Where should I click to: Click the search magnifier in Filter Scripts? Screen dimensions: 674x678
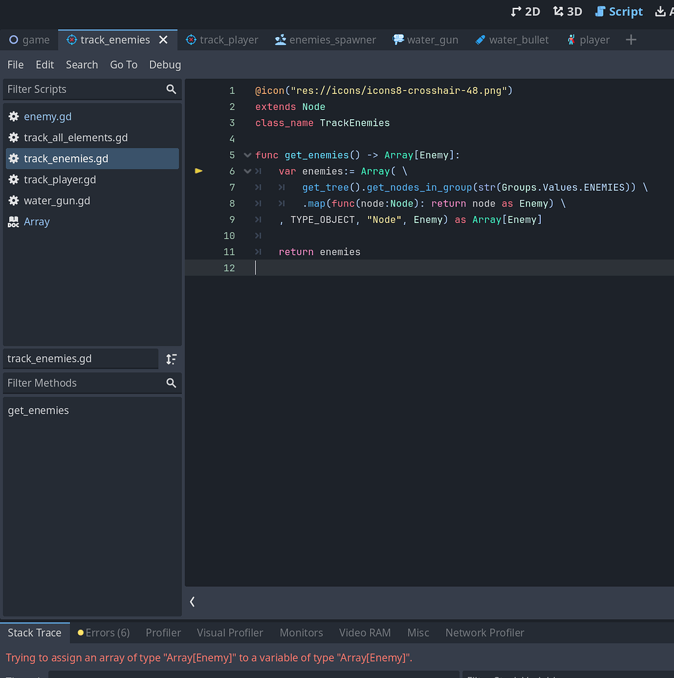[171, 89]
